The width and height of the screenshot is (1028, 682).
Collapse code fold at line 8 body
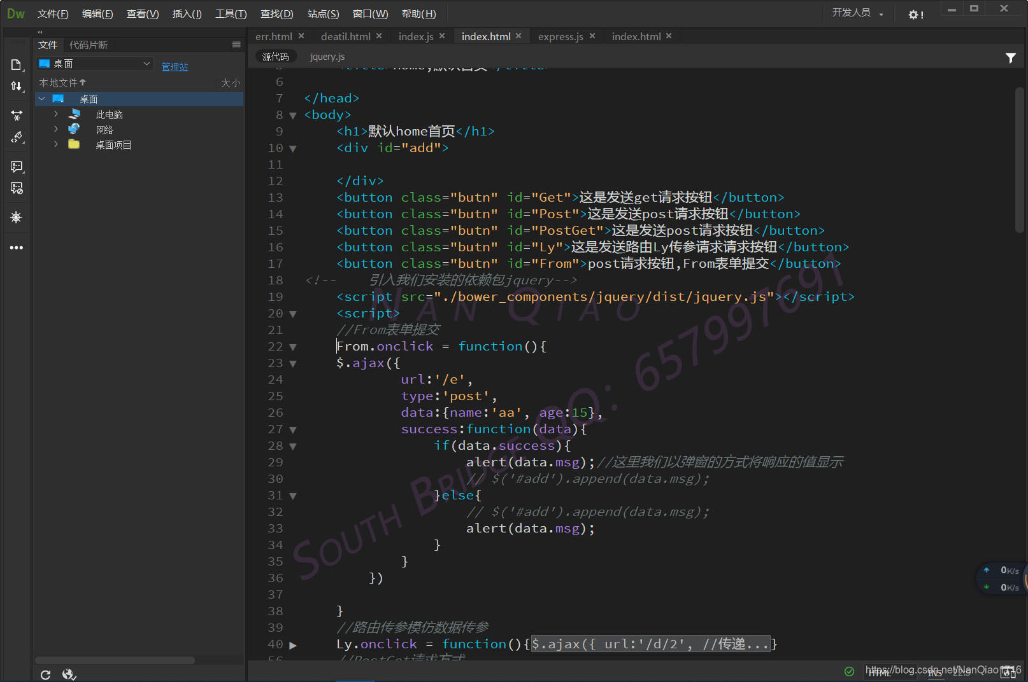(293, 115)
